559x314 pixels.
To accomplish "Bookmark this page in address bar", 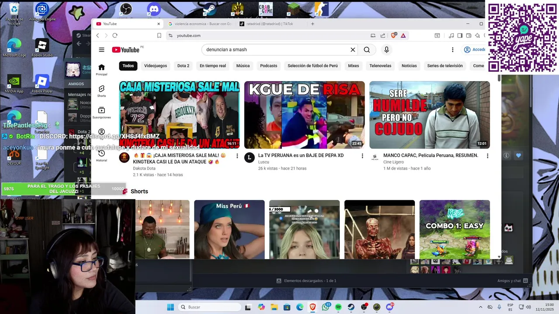I will pyautogui.click(x=159, y=35).
